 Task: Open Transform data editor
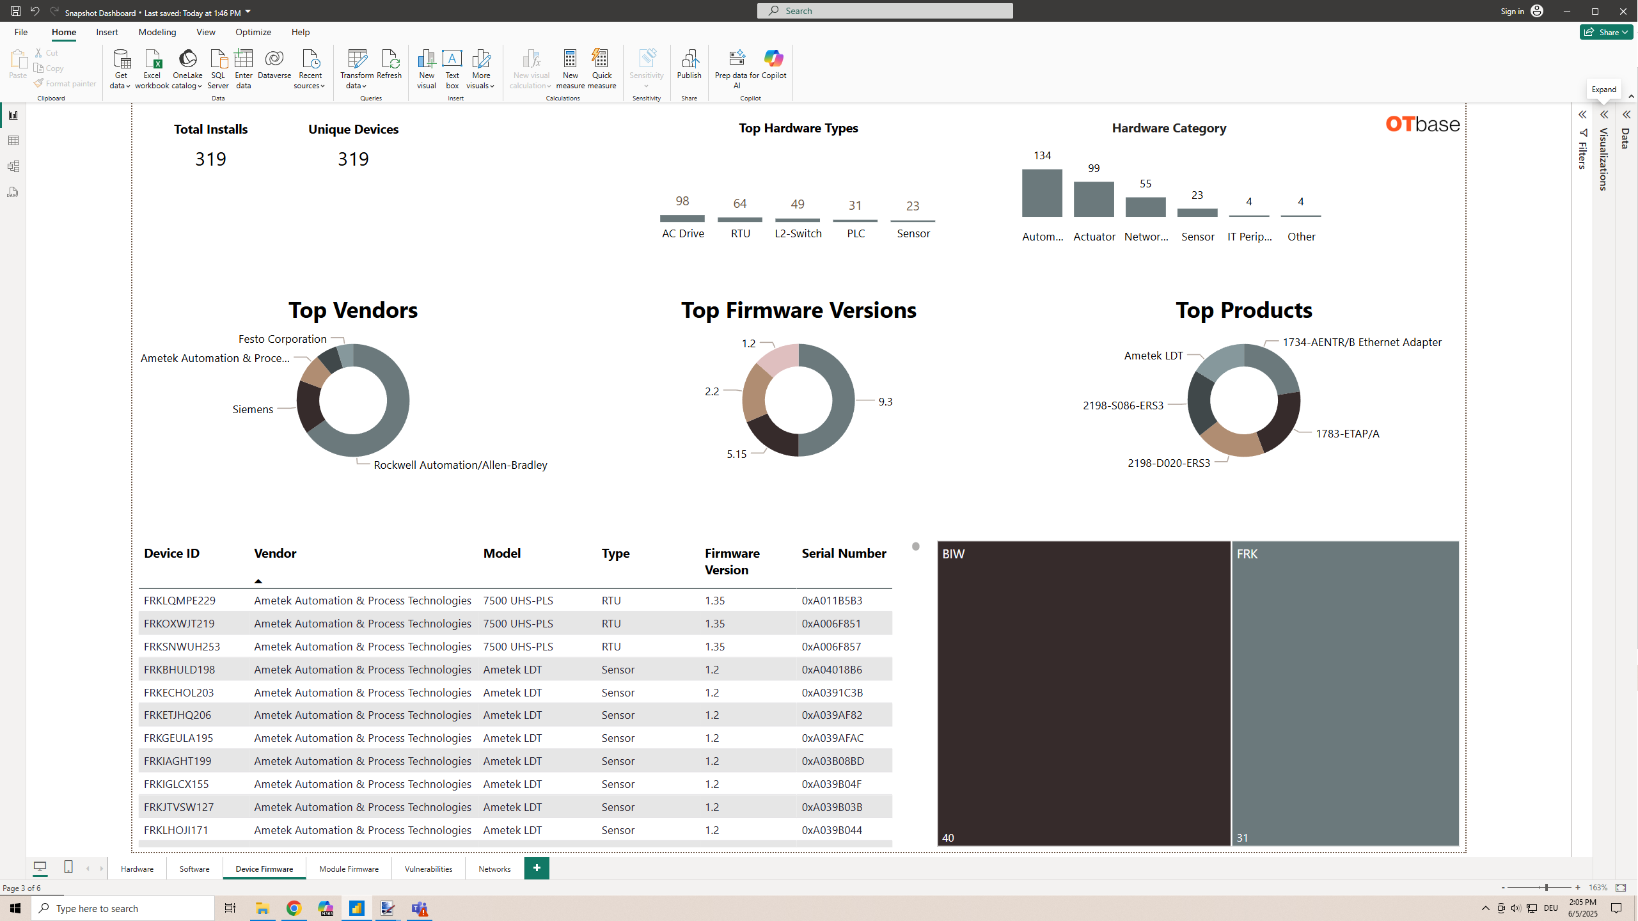(x=357, y=69)
